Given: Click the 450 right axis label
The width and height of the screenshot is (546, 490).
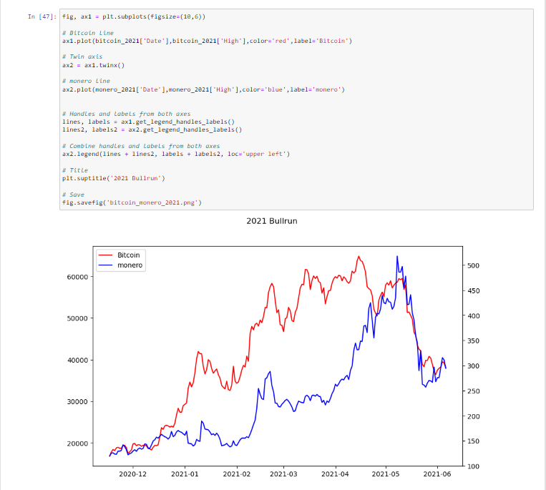Looking at the screenshot, I should pyautogui.click(x=473, y=290).
